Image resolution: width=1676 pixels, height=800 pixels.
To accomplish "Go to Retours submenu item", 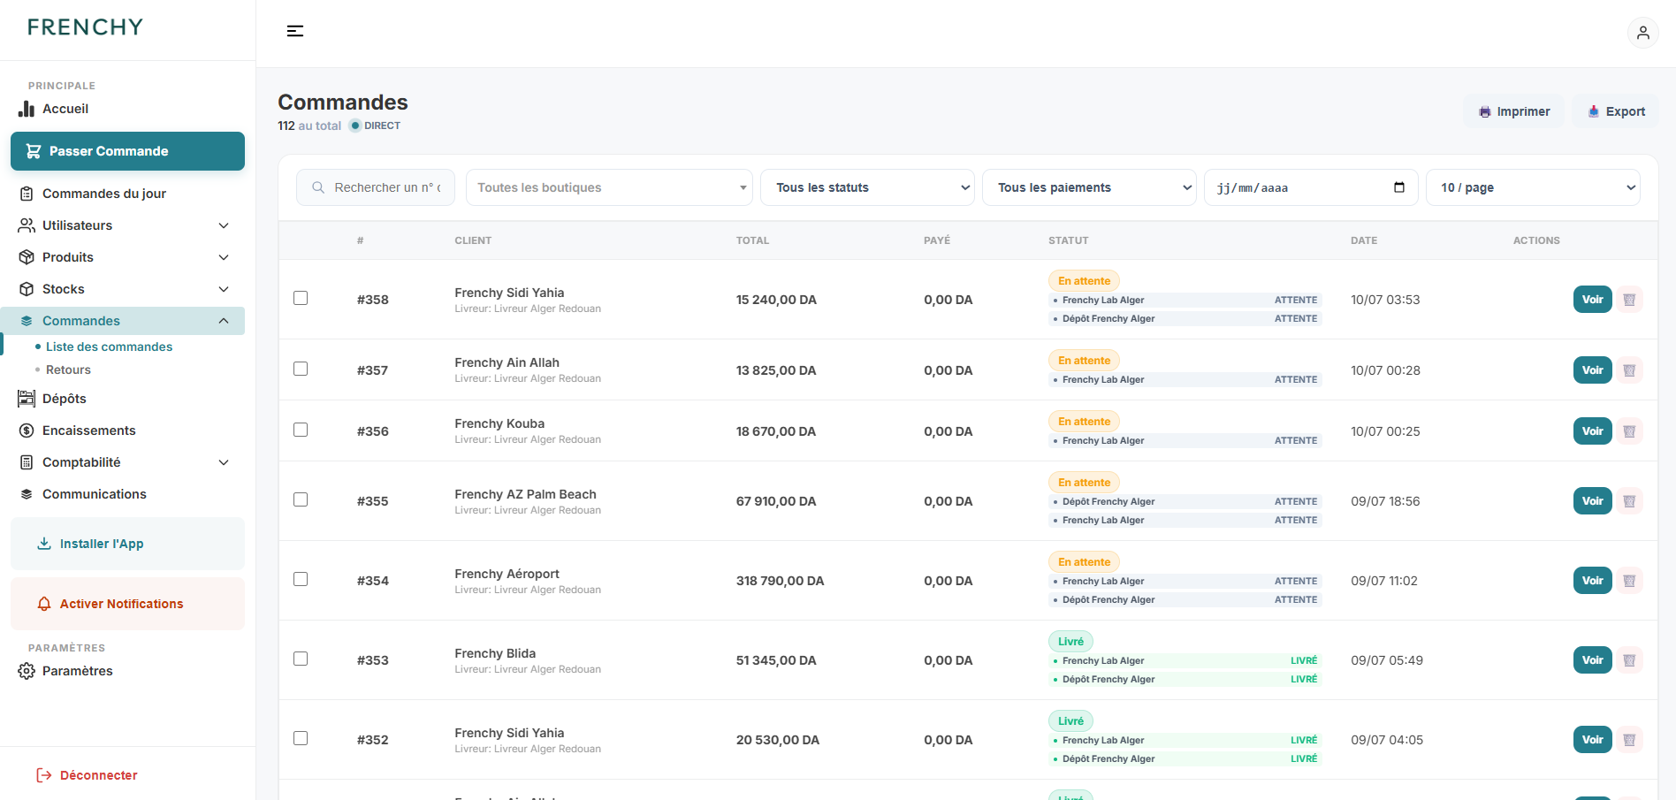I will [x=68, y=370].
